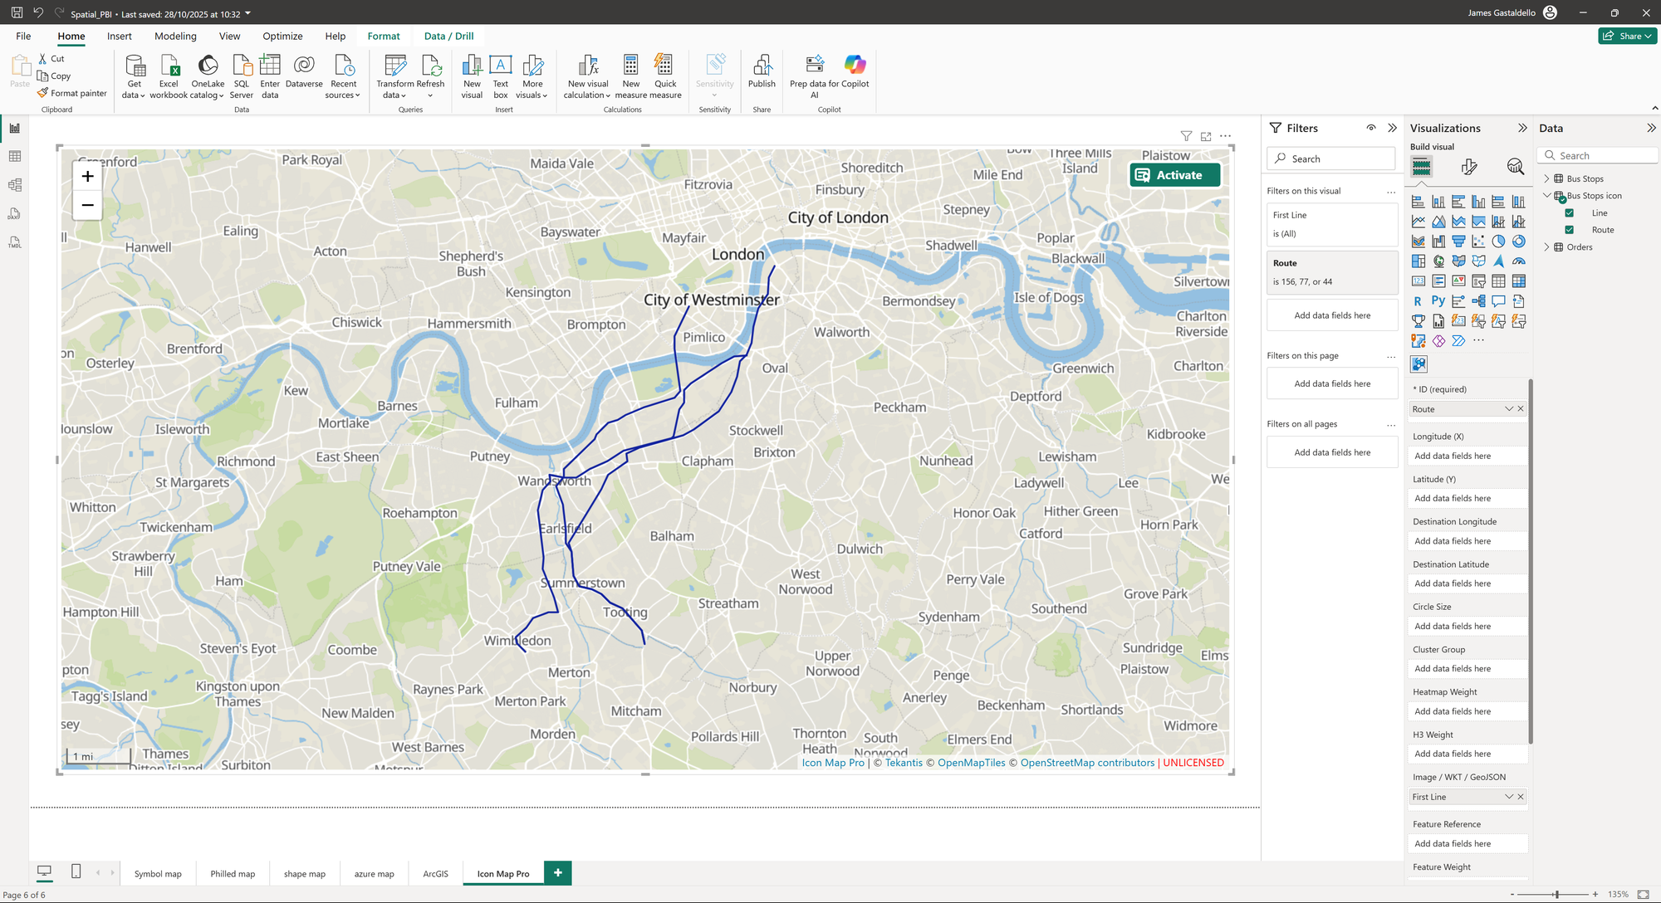Click the New measure calculator icon
Viewport: 1661px width, 903px height.
(630, 66)
